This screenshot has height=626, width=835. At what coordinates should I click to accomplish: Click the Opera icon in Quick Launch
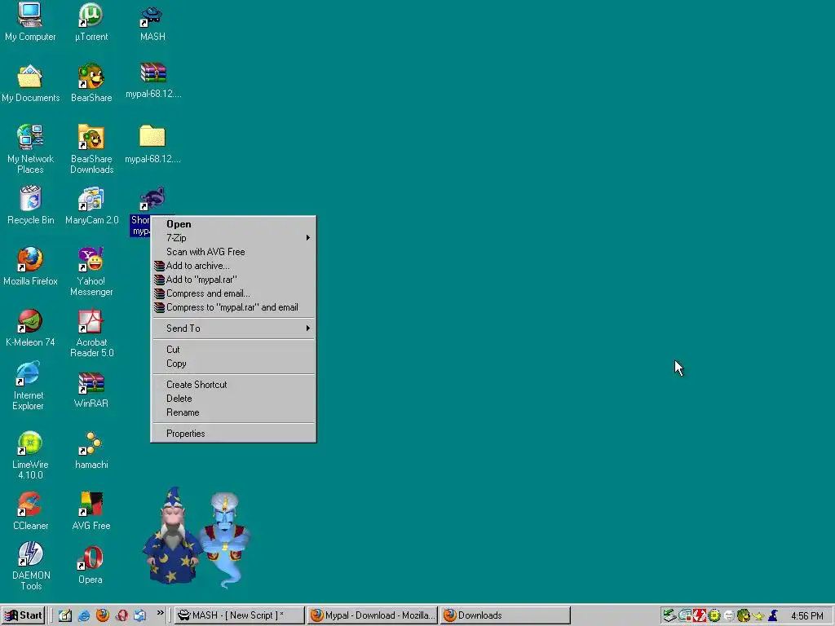coord(121,615)
